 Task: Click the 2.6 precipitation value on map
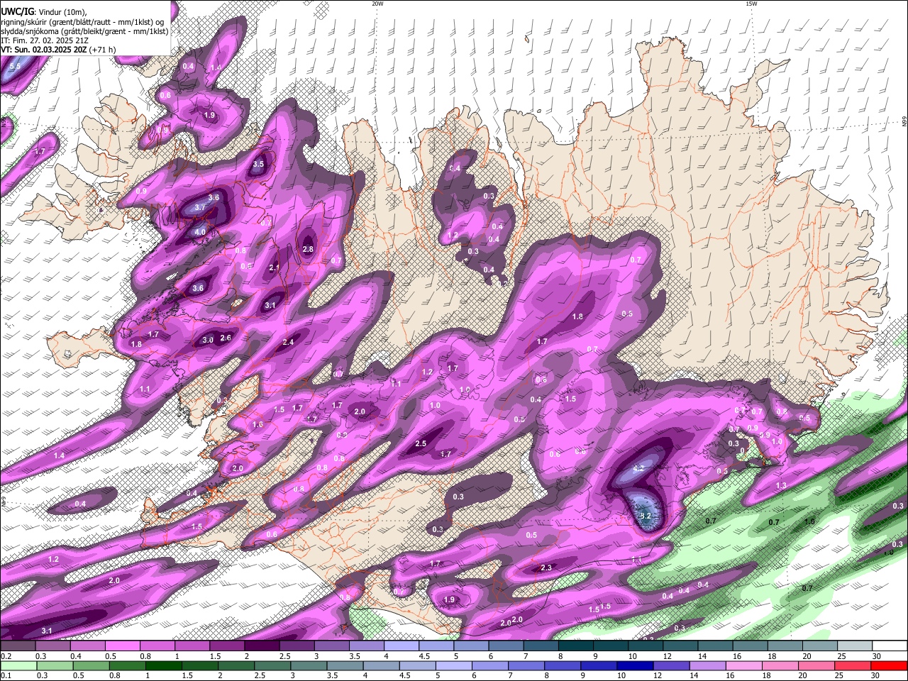[226, 338]
